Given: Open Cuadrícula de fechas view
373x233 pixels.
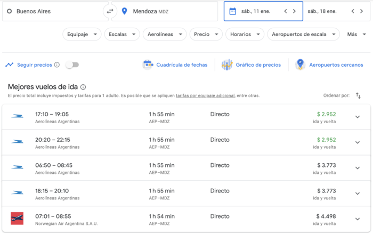Looking at the screenshot, I should pos(175,65).
